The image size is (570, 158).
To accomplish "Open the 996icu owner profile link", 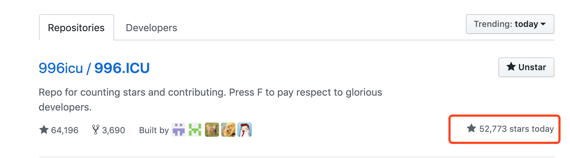I will click(61, 68).
